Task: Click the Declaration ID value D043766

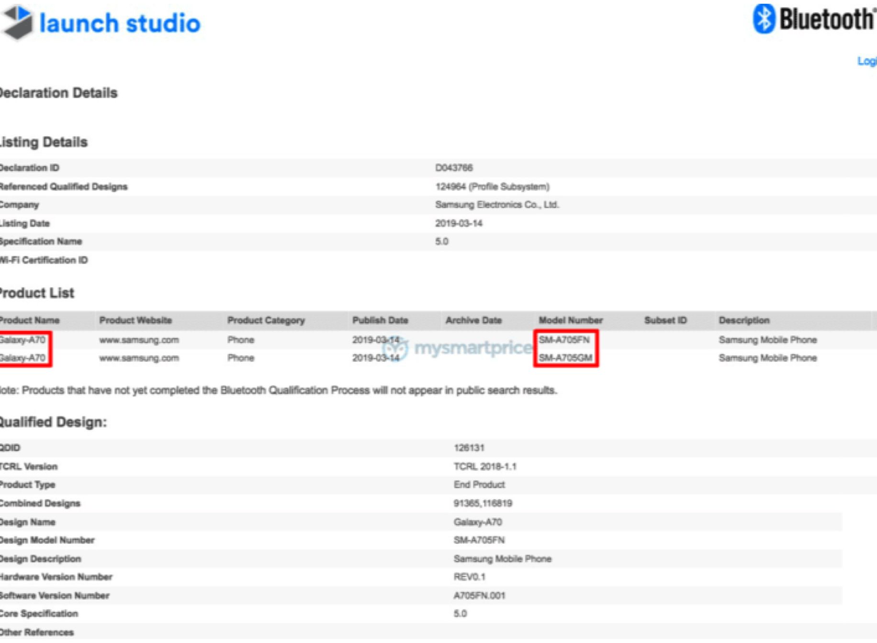Action: point(454,168)
